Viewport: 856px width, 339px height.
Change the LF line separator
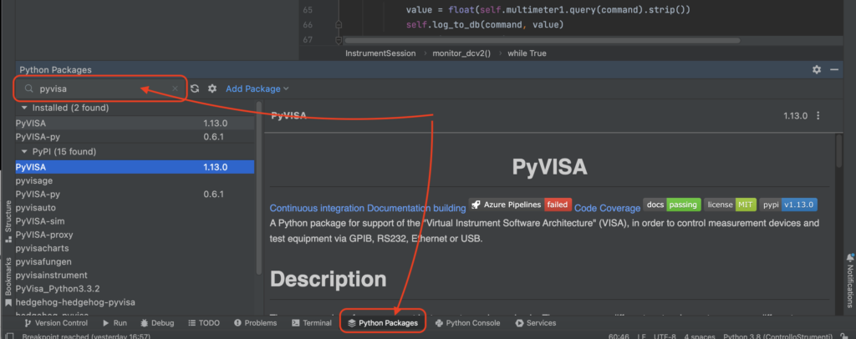641,336
